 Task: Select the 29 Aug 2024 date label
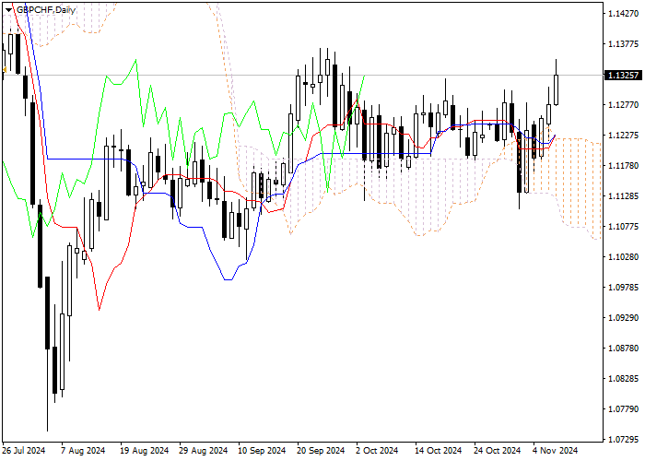coord(204,451)
